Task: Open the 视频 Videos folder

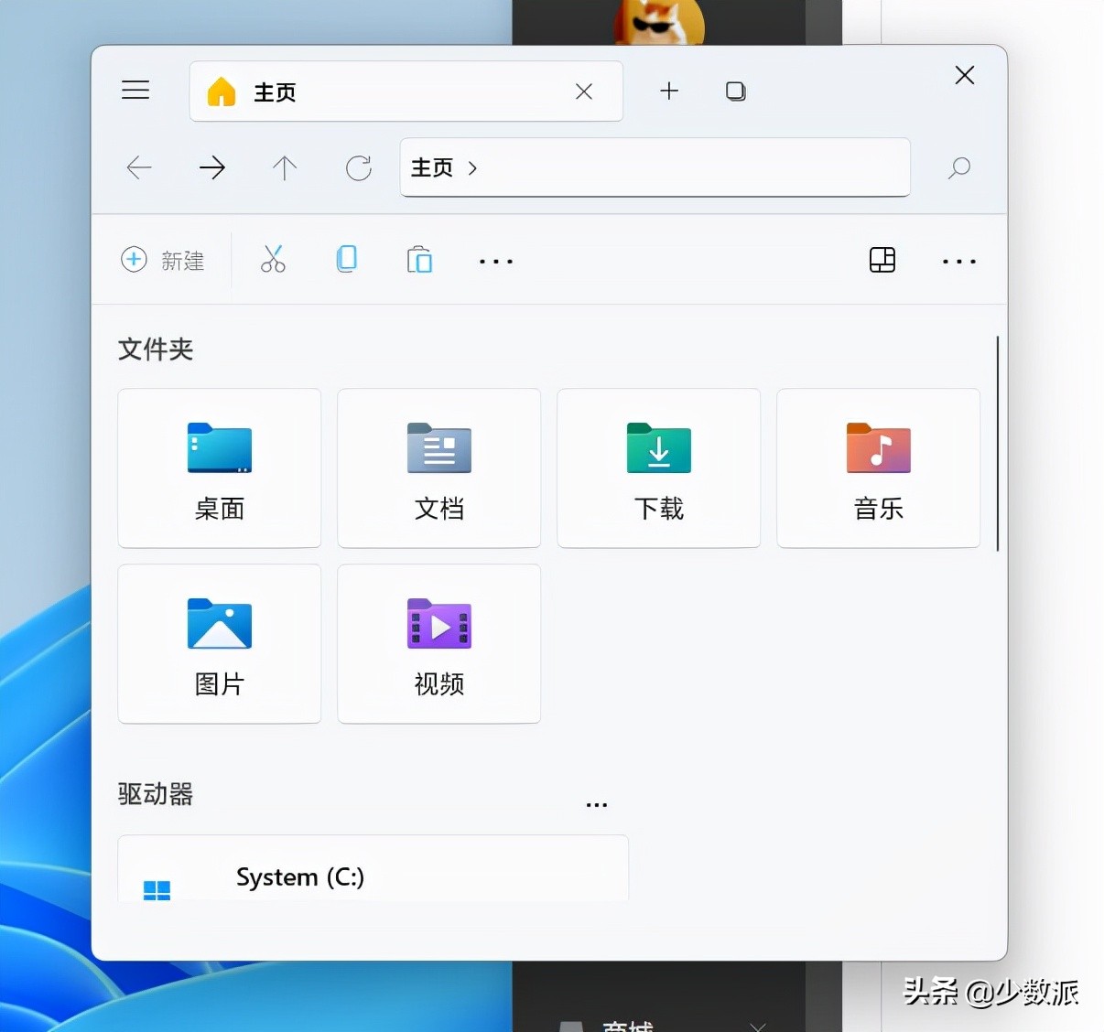Action: point(438,643)
